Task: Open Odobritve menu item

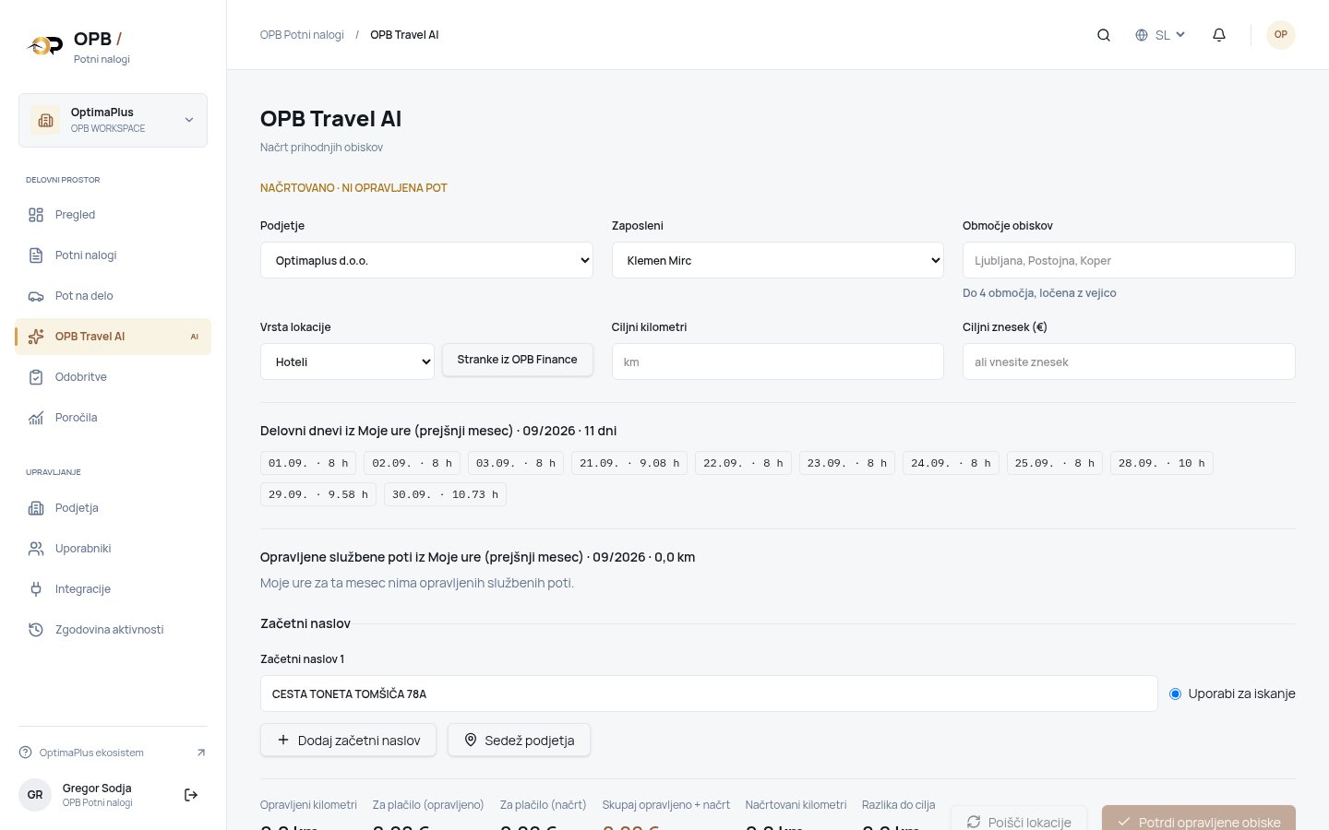Action: click(113, 377)
